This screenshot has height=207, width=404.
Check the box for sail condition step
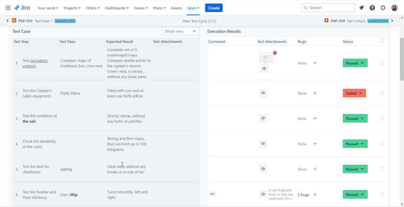tap(382, 118)
